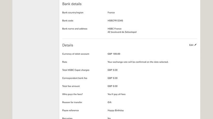213x119 pixels.
Task: Click the Who pays the fees label
Action: 72,94
